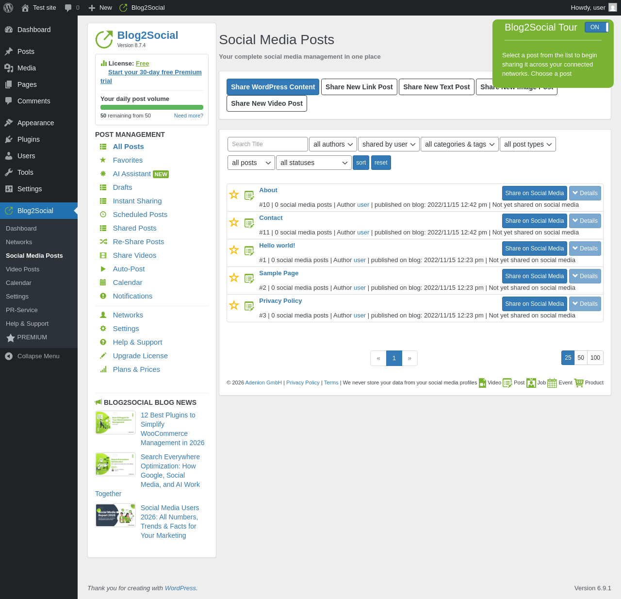Click the Upgrade License pencil icon
The width and height of the screenshot is (621, 599).
click(103, 356)
